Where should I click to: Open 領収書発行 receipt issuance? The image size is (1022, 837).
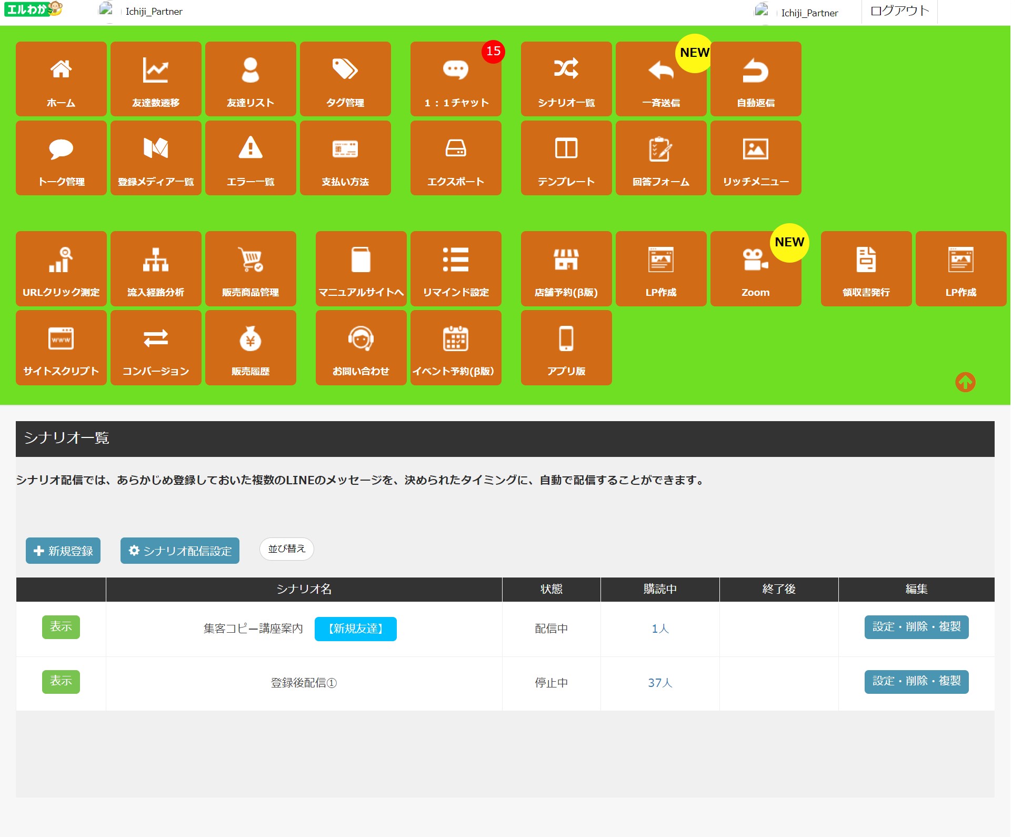(866, 268)
